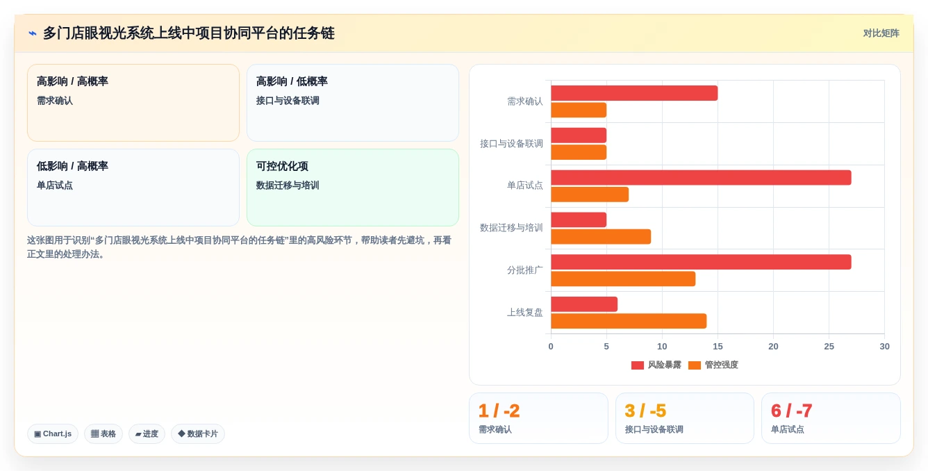Screen dimensions: 928x471
Task: Open the 3 / -5 接口与设备联调 stat card
Action: [x=685, y=418]
